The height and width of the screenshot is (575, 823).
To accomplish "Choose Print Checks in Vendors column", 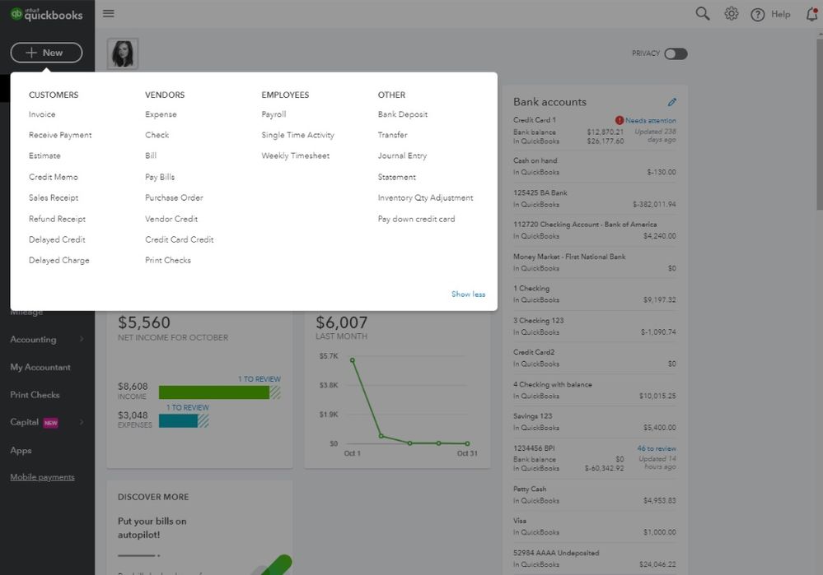I will coord(168,260).
